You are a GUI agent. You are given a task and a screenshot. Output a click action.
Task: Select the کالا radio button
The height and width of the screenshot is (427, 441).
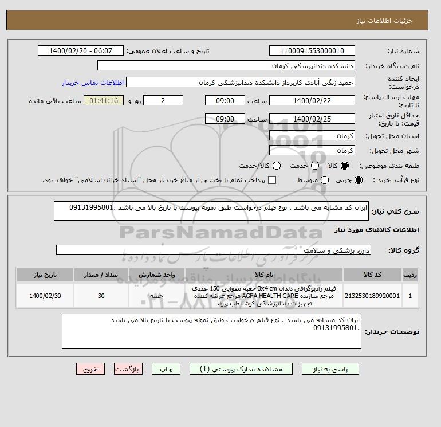[345, 166]
